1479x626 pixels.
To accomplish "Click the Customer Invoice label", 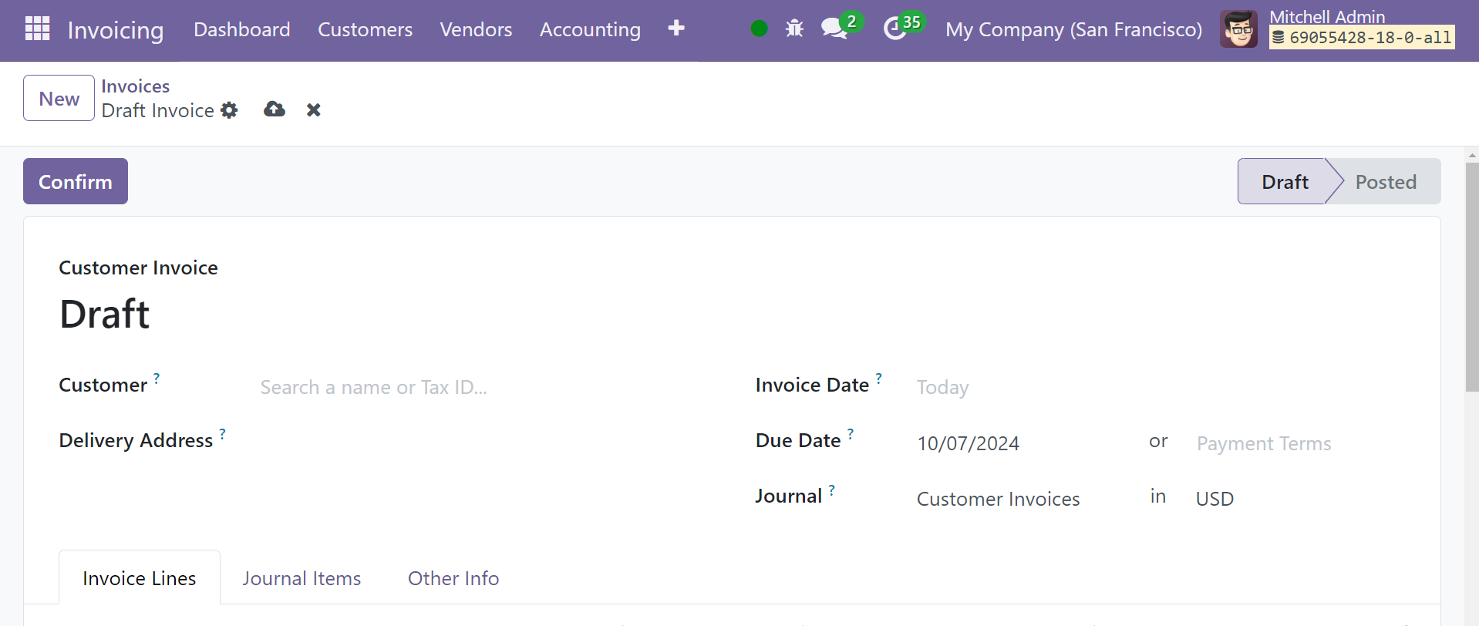I will coord(139,268).
